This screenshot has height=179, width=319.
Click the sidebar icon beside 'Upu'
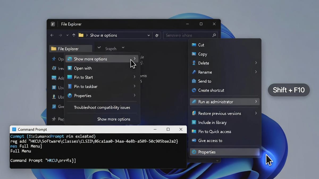click(x=54, y=88)
